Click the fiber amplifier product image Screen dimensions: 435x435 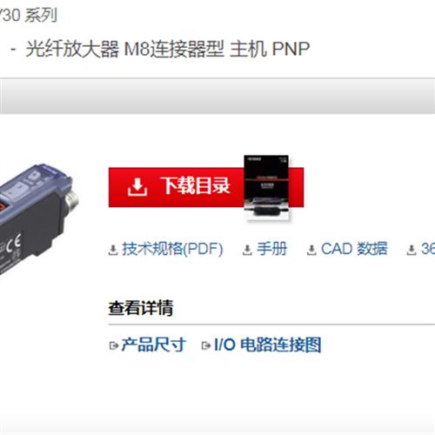coord(37,219)
